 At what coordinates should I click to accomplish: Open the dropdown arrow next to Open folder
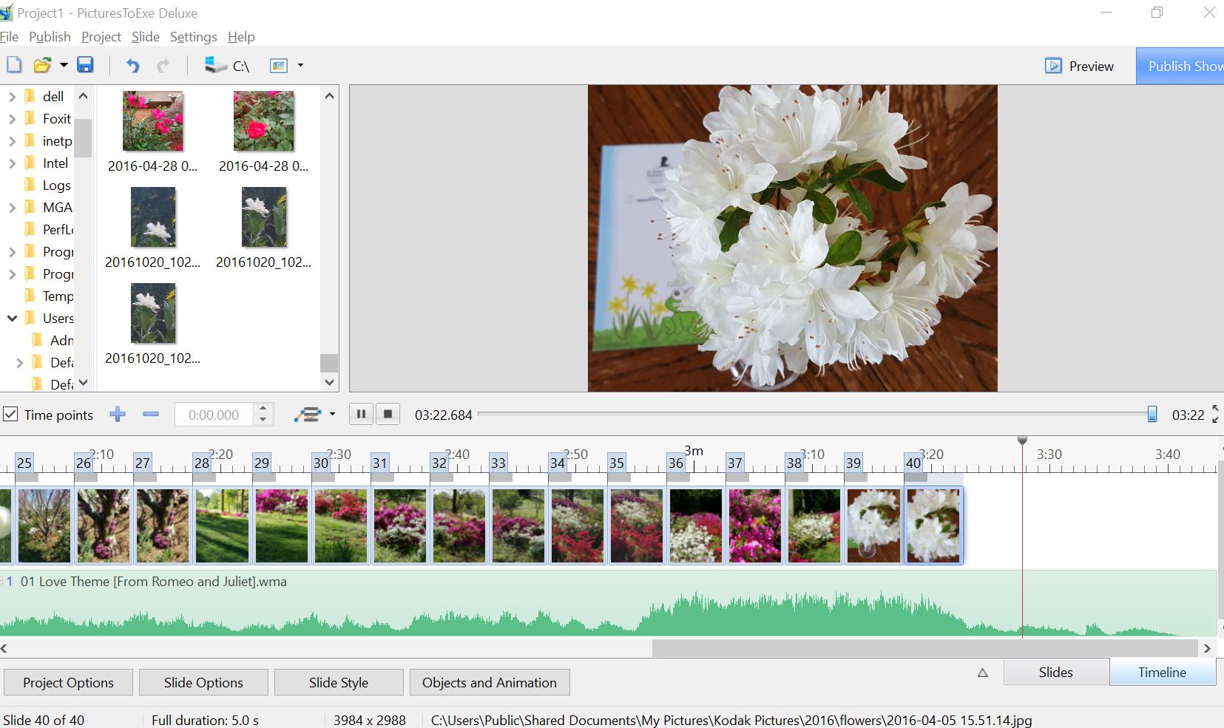pos(64,65)
